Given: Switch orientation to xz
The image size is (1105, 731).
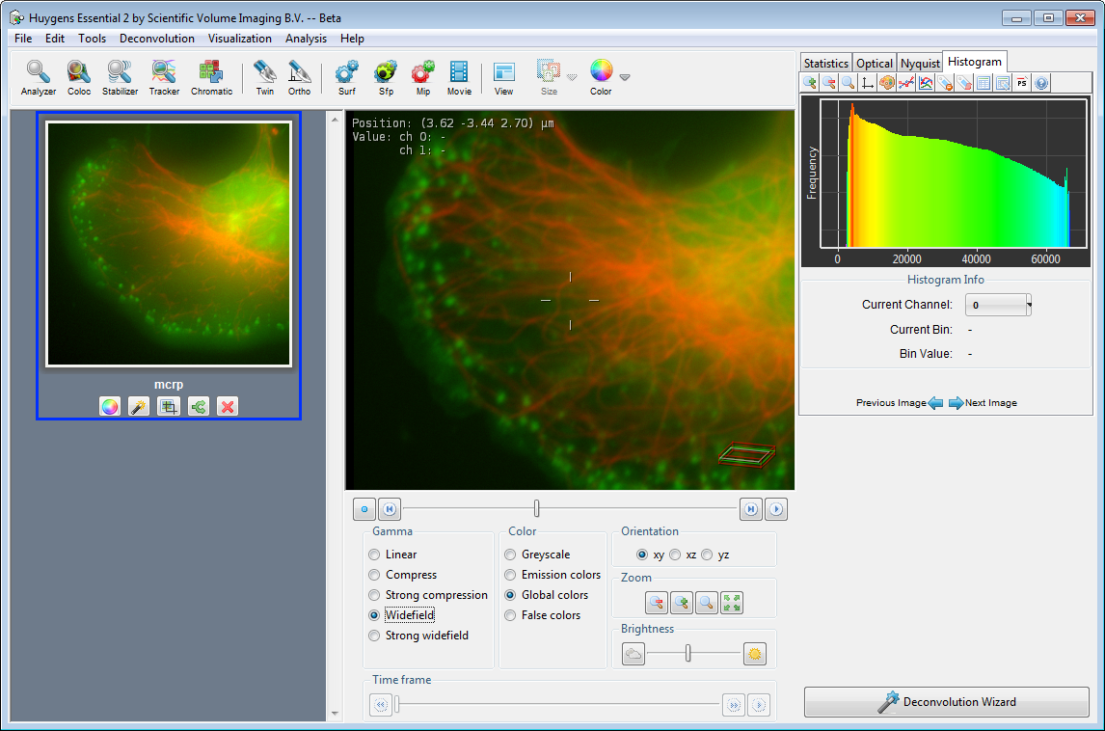Looking at the screenshot, I should tap(675, 555).
